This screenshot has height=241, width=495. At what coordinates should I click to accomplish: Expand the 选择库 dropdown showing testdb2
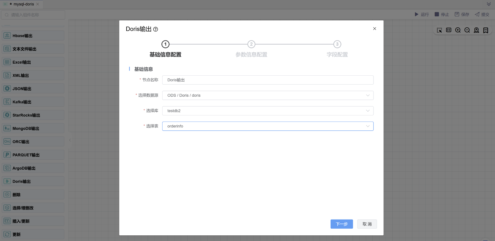(268, 111)
